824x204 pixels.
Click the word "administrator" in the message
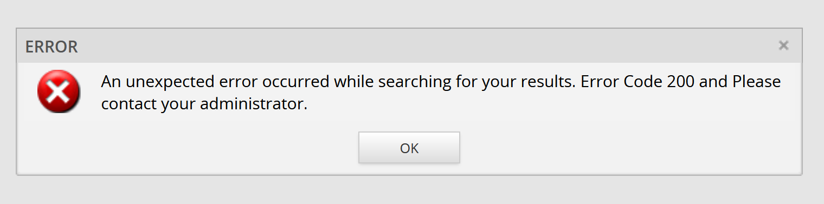(254, 103)
